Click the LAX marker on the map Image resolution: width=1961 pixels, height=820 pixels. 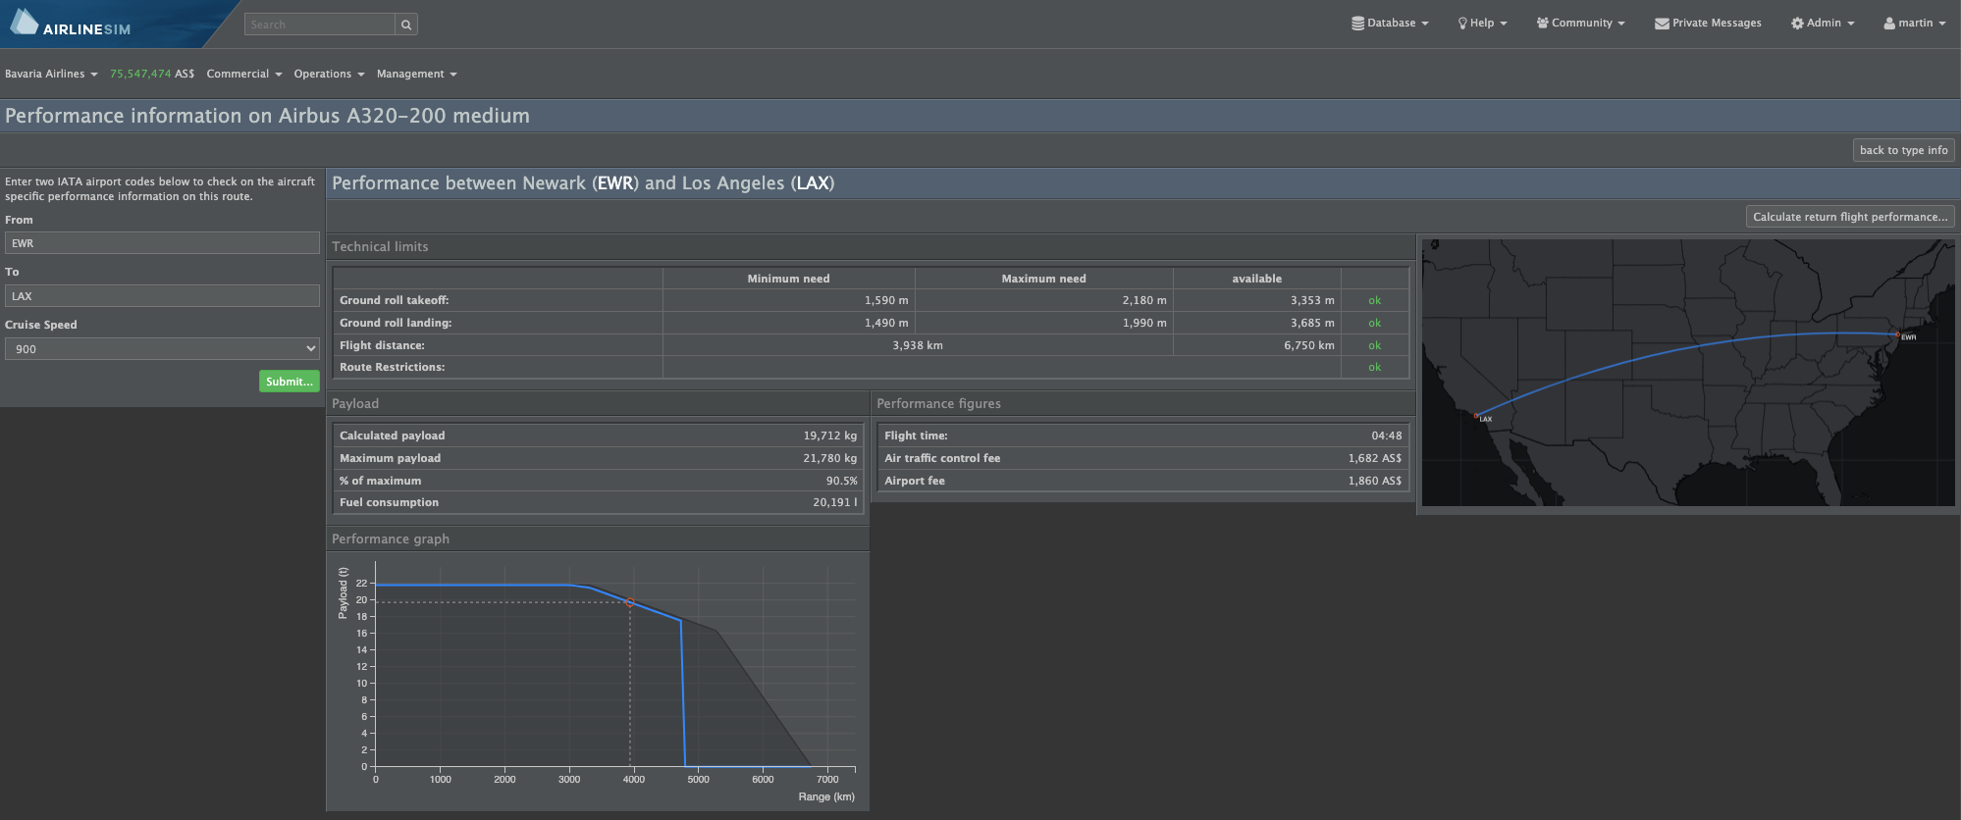coord(1476,416)
